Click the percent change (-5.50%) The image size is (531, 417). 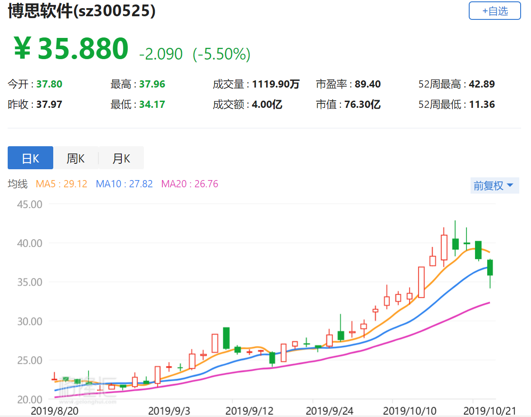[x=222, y=54]
